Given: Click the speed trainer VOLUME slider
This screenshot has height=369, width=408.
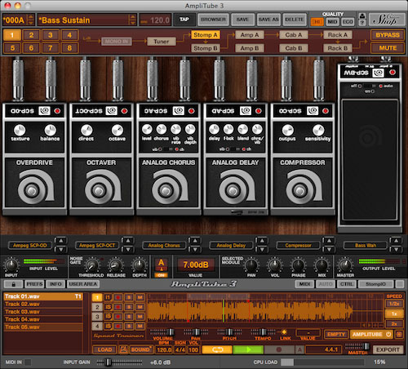Looking at the screenshot, I should 162,332.
